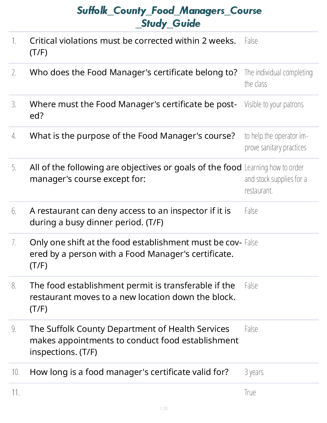Select the "Visible to your patrons" answer
Image resolution: width=327 pixels, height=423 pixels.
click(x=274, y=105)
